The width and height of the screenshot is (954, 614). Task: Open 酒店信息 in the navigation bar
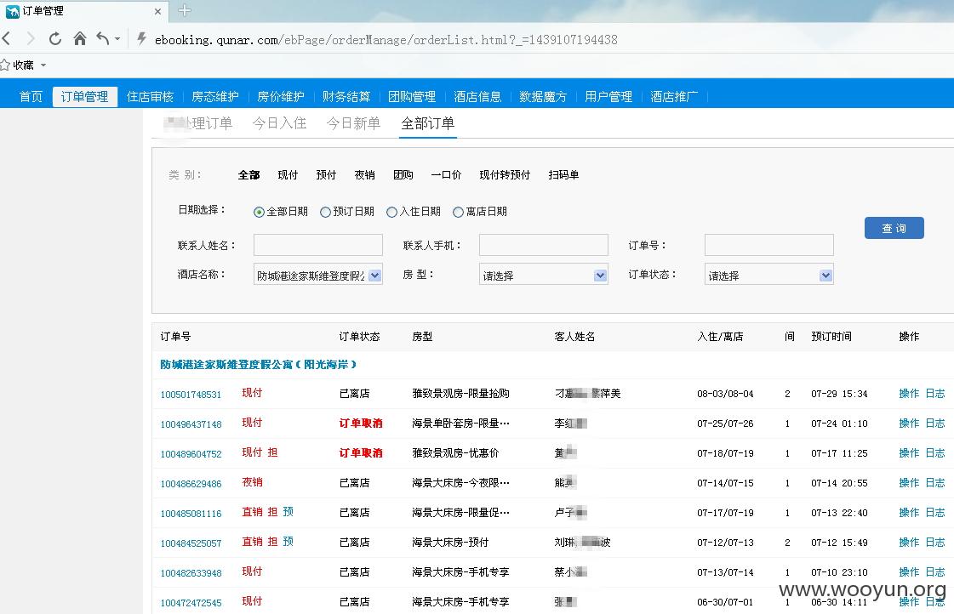click(477, 97)
